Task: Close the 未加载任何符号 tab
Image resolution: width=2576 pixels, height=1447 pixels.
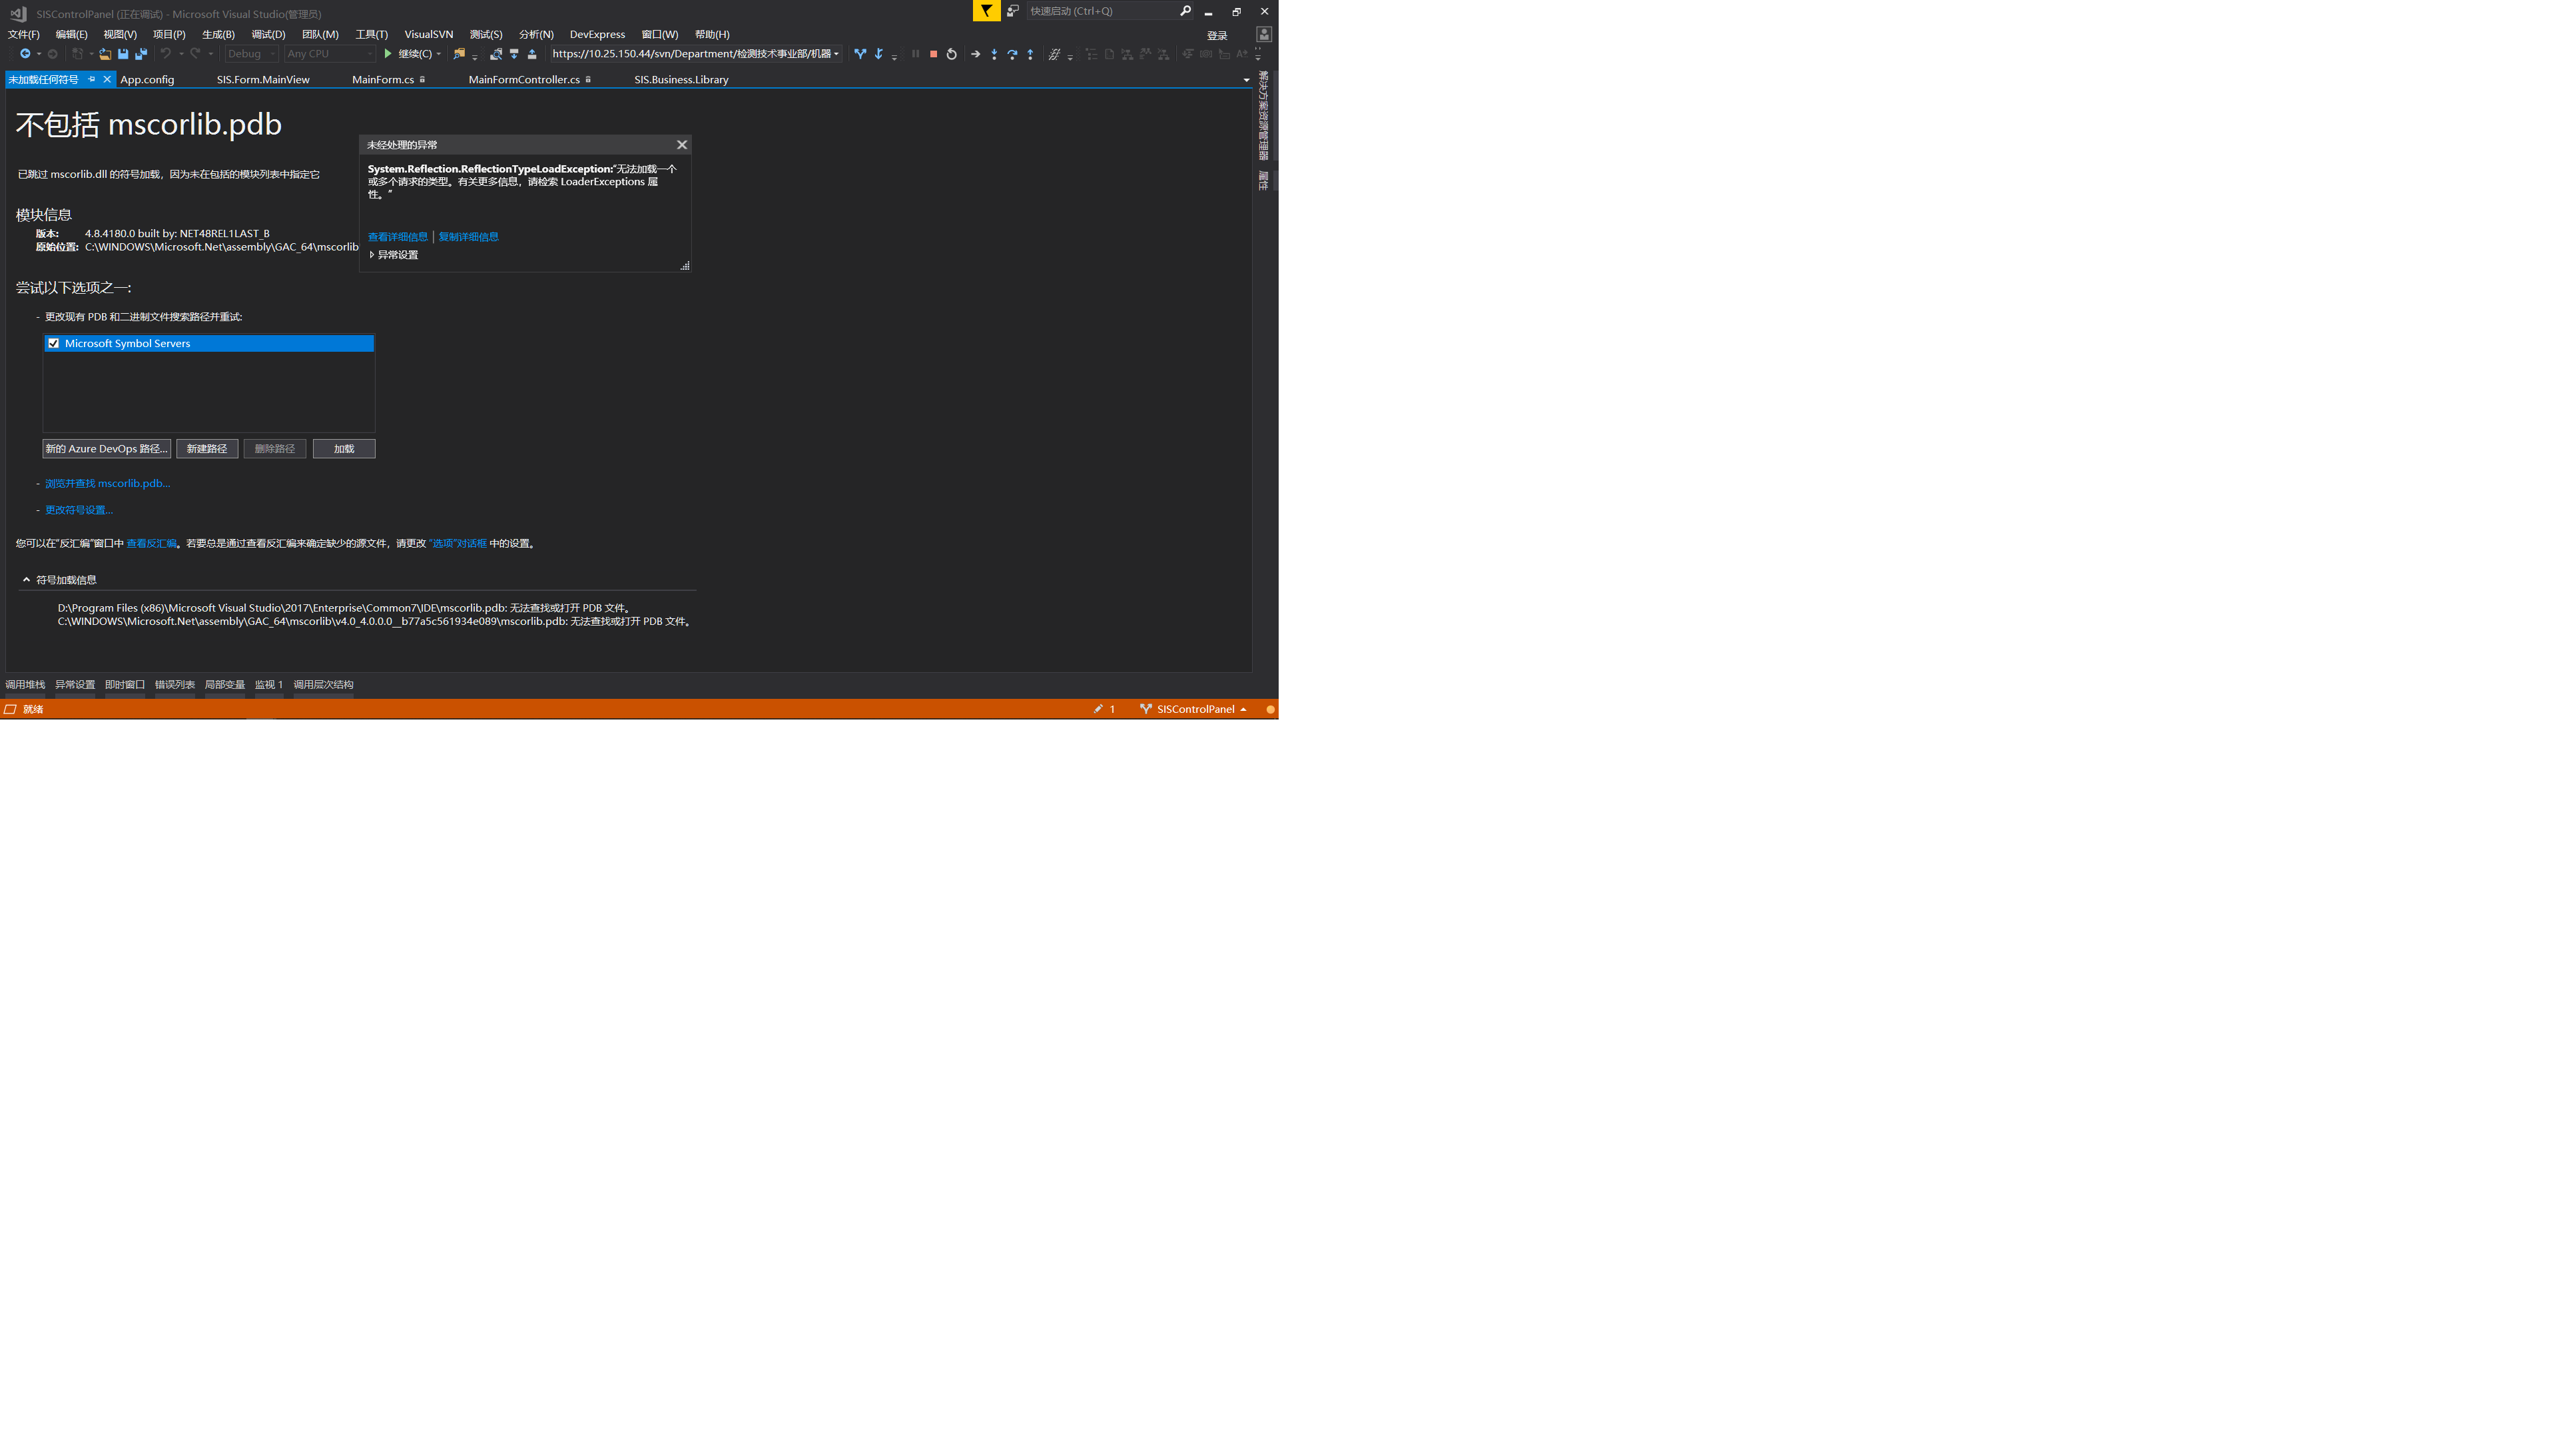Action: click(x=107, y=79)
